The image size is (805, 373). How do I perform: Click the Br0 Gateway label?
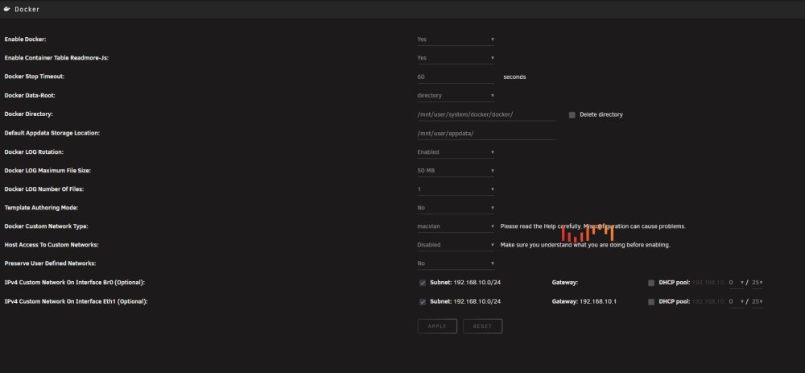click(x=565, y=283)
